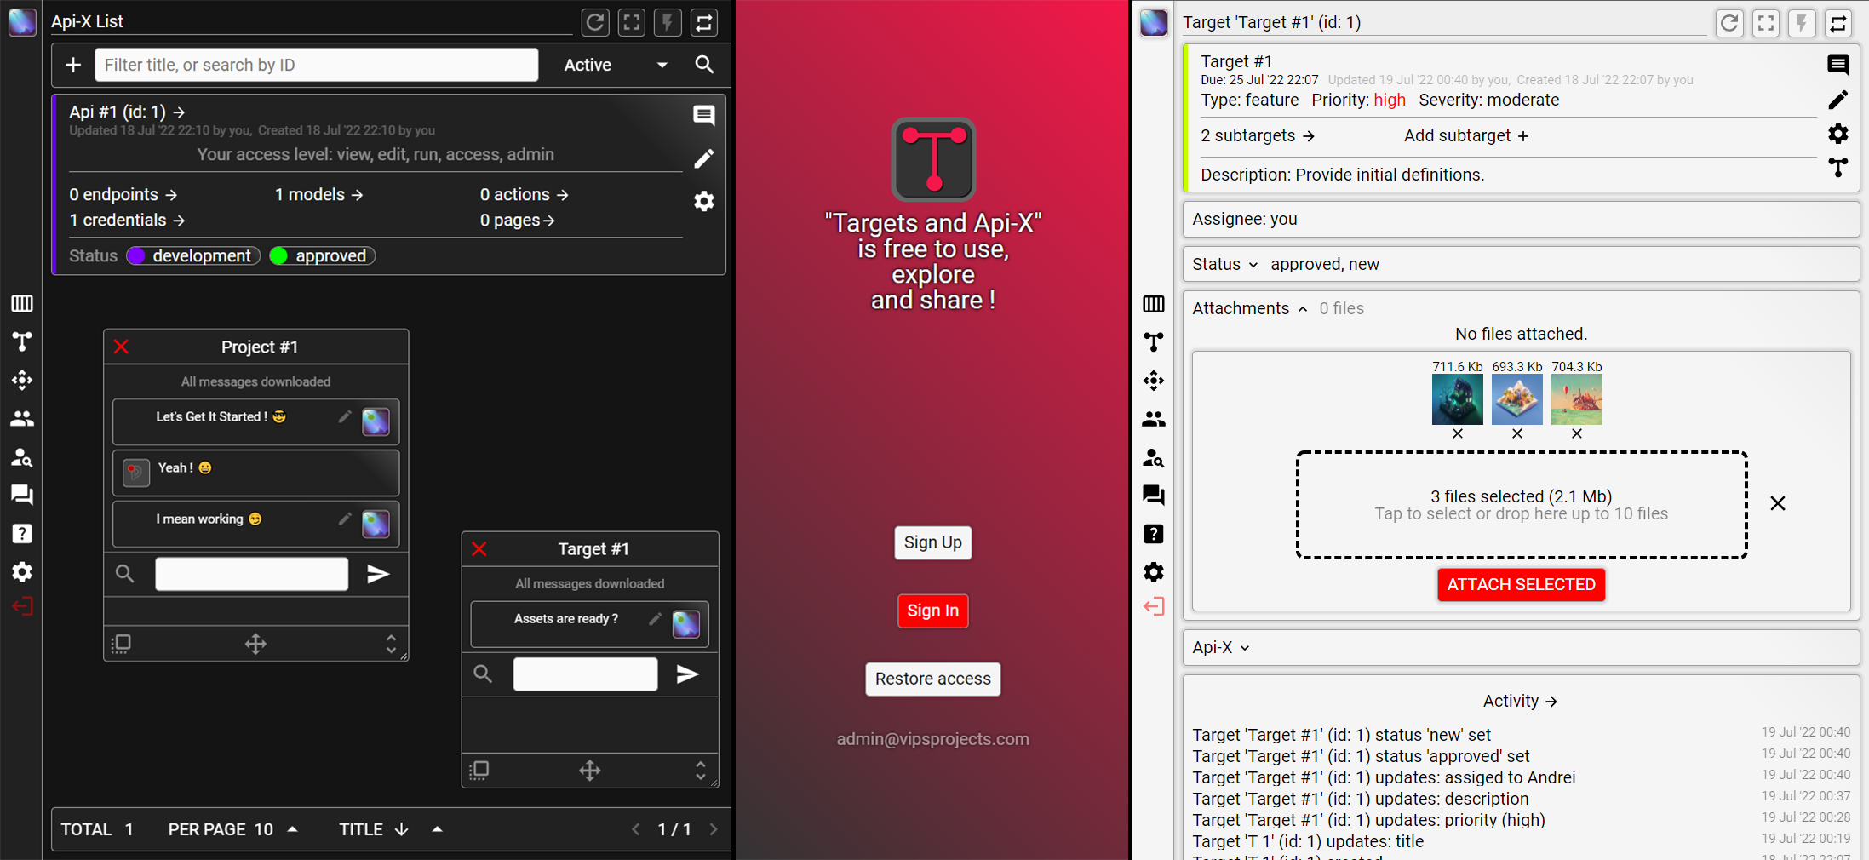Focus the Filter title or search by ID field
Image resolution: width=1869 pixels, height=860 pixels.
(x=316, y=65)
